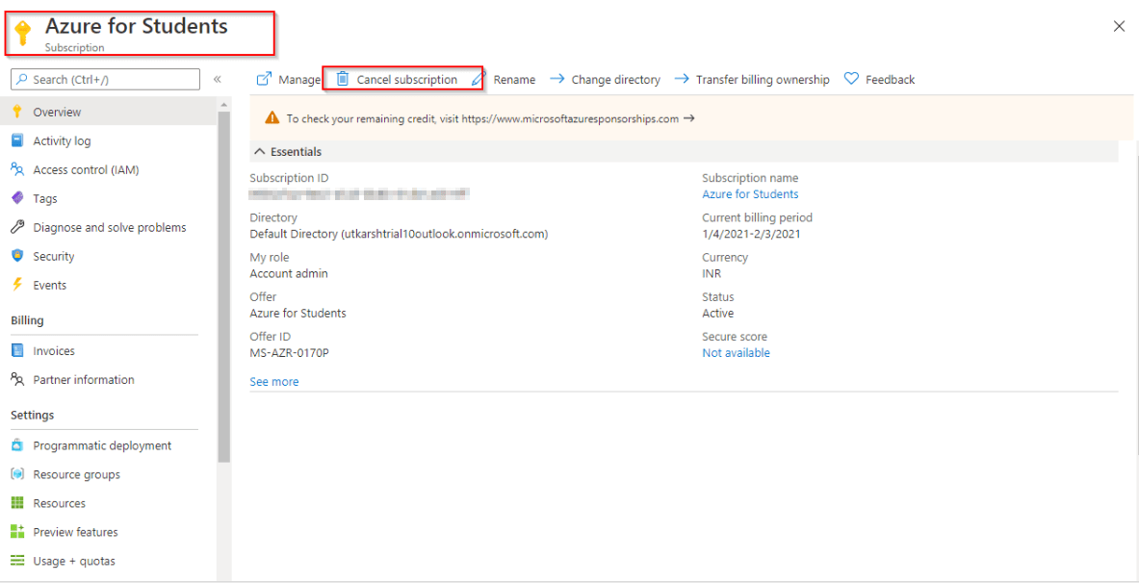Follow the Azure for Students subscription link
The width and height of the screenshot is (1139, 583).
(750, 193)
